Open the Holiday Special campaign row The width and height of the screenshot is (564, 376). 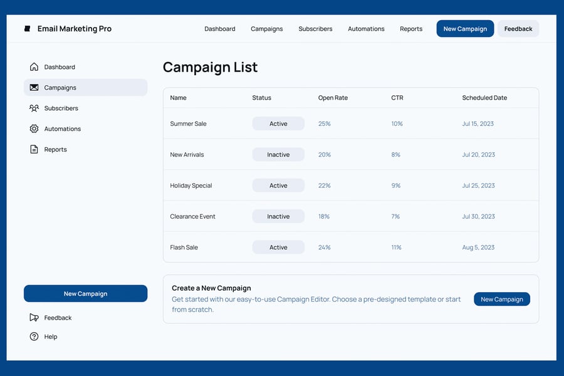(191, 185)
